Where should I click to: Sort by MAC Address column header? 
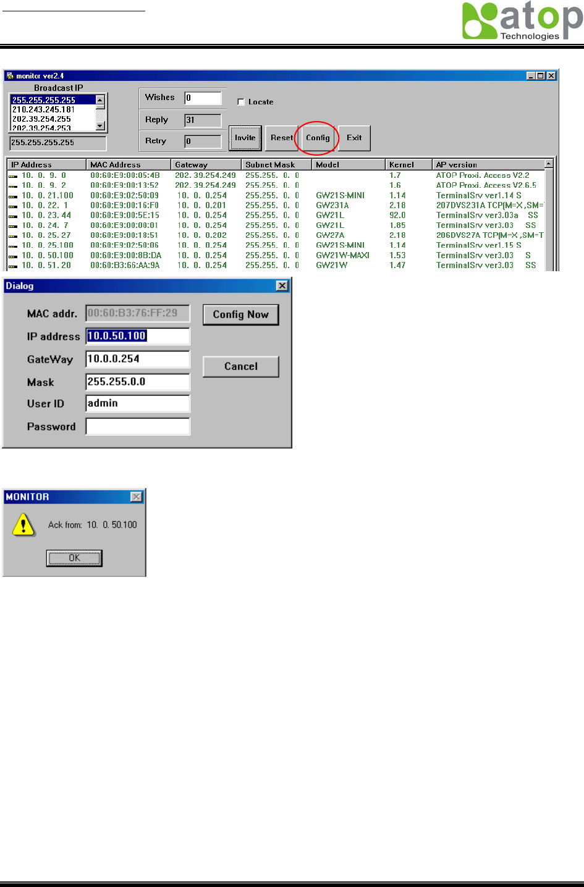[x=129, y=164]
